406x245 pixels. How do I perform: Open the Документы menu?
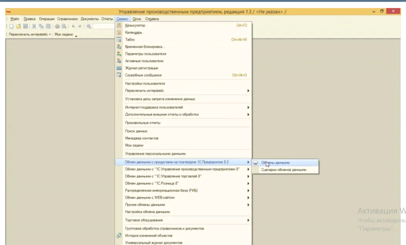click(90, 19)
